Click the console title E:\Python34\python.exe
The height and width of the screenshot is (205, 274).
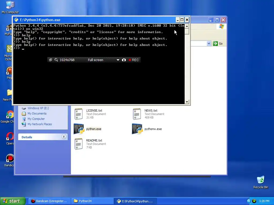coord(40,20)
